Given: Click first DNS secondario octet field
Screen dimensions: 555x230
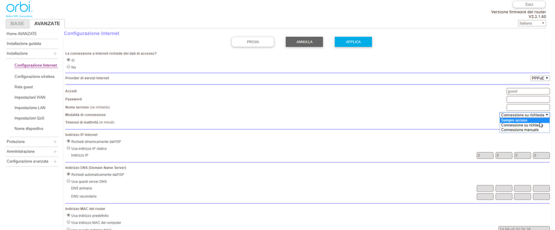Looking at the screenshot, I should coord(485,197).
